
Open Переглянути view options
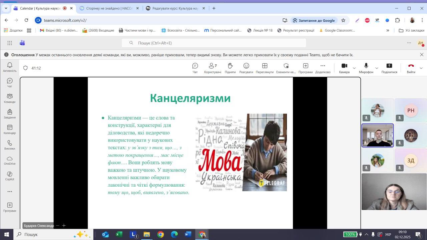pyautogui.click(x=265, y=68)
